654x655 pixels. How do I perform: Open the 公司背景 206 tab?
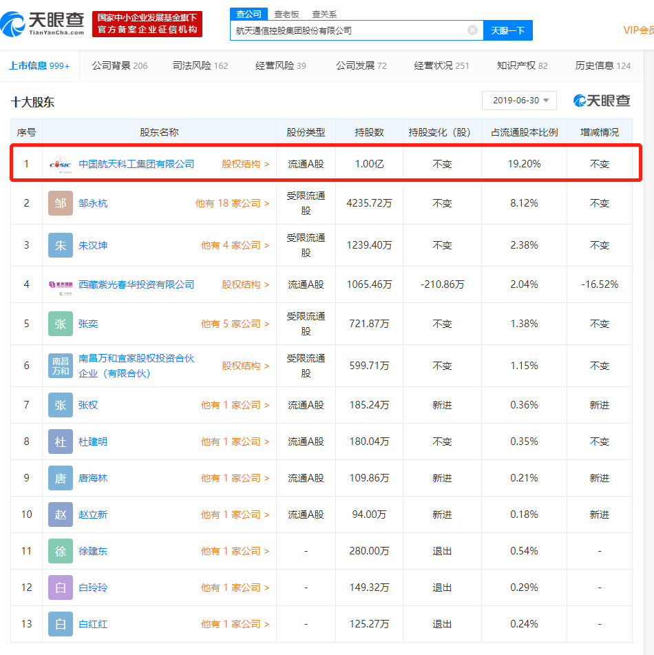(x=119, y=65)
